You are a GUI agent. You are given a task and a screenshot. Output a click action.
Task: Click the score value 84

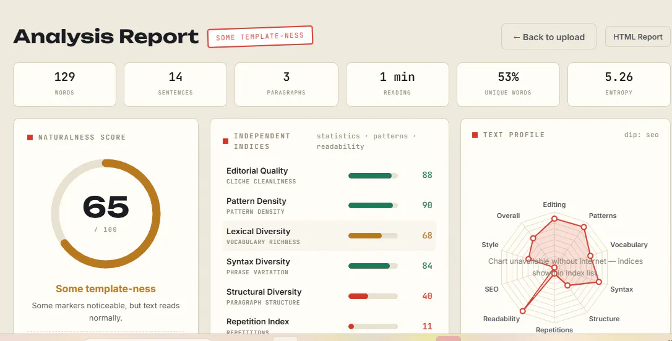(427, 266)
